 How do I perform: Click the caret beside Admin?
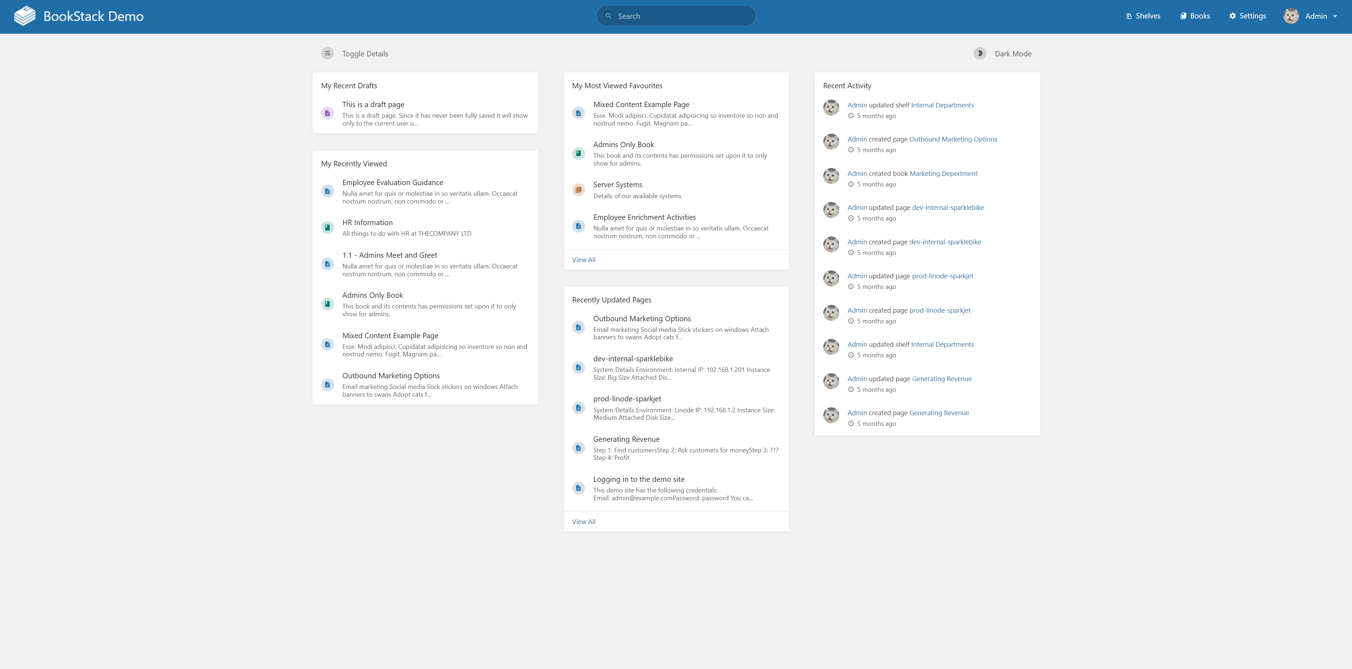[x=1335, y=16]
